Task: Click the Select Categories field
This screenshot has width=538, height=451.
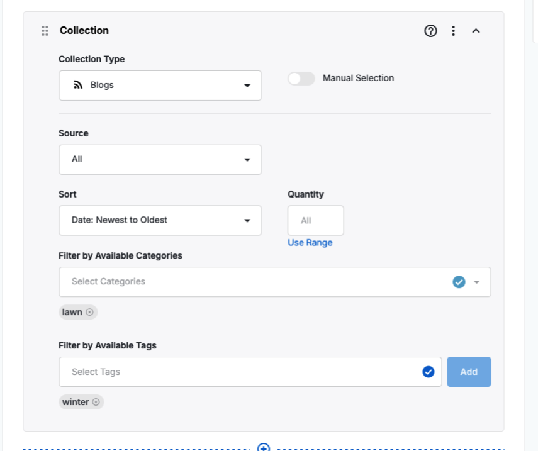Action: 252,282
